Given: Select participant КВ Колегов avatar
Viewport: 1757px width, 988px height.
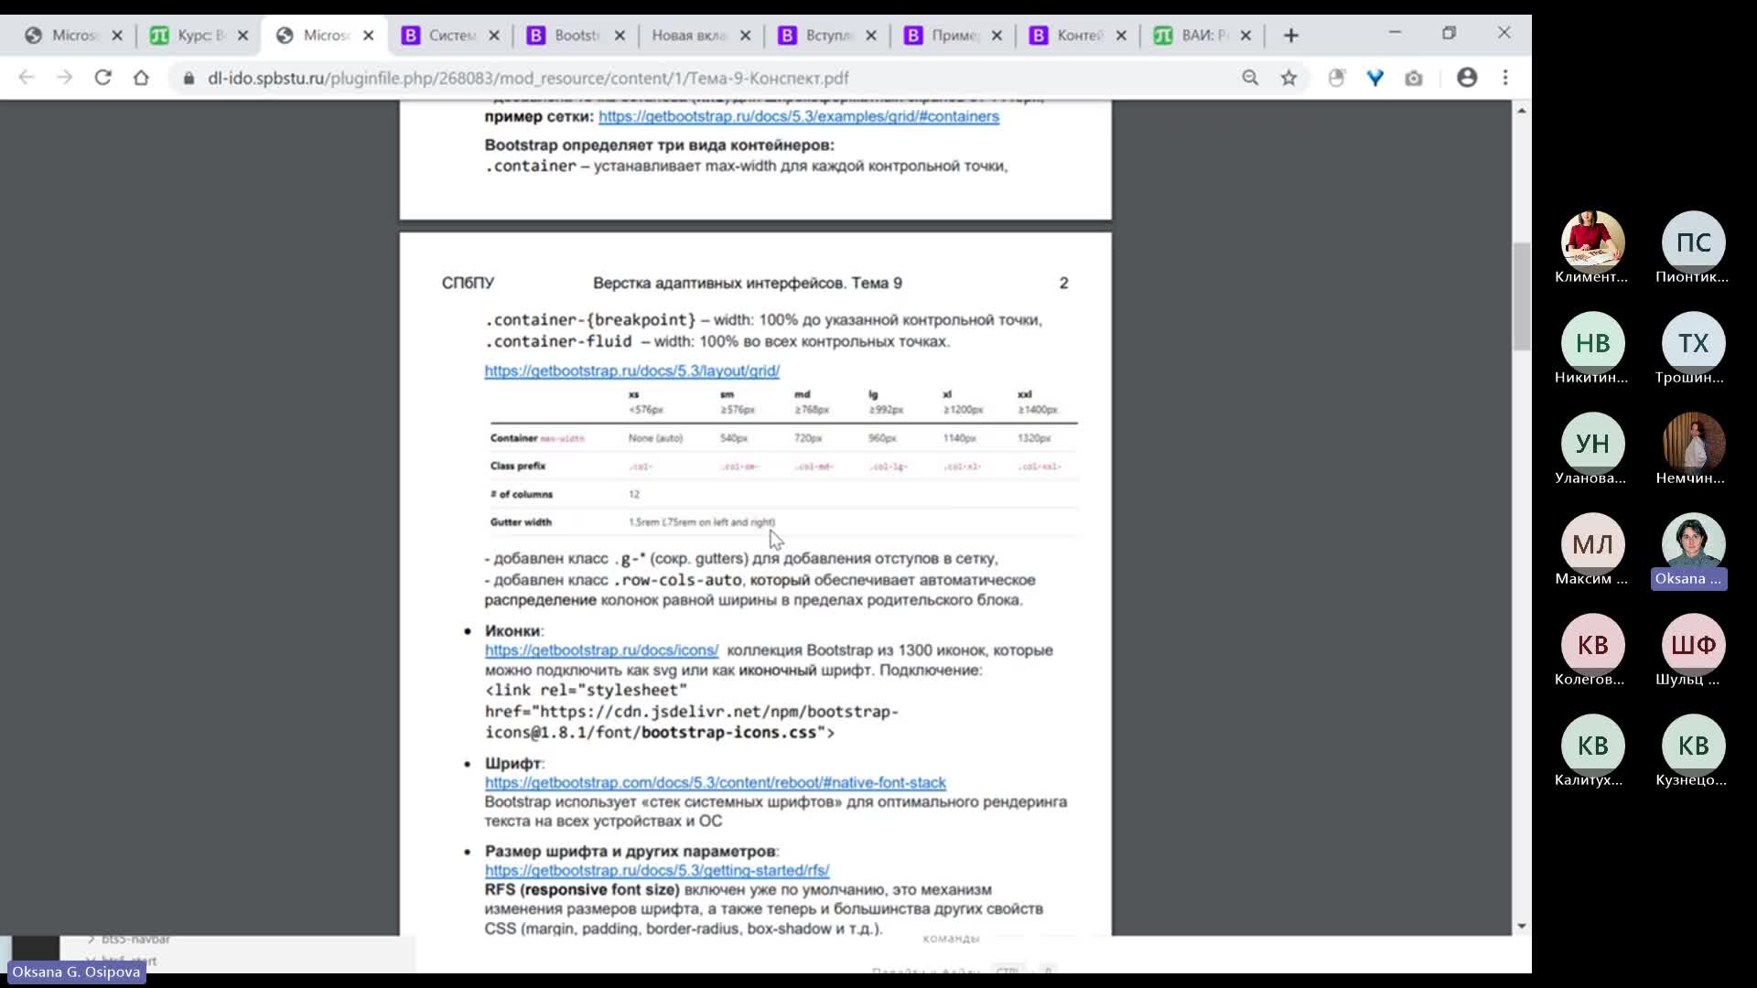Looking at the screenshot, I should [1592, 645].
